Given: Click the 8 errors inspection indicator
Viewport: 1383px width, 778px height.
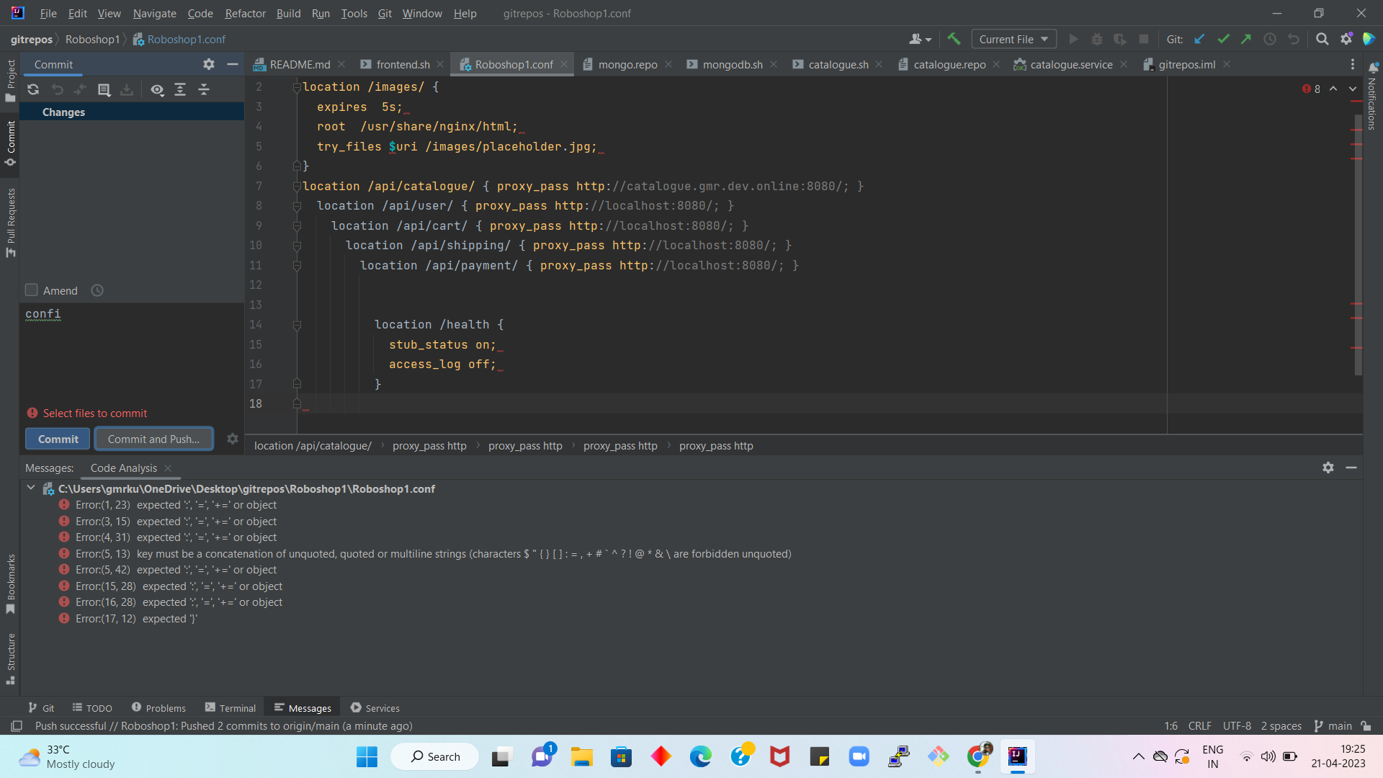Looking at the screenshot, I should point(1311,89).
